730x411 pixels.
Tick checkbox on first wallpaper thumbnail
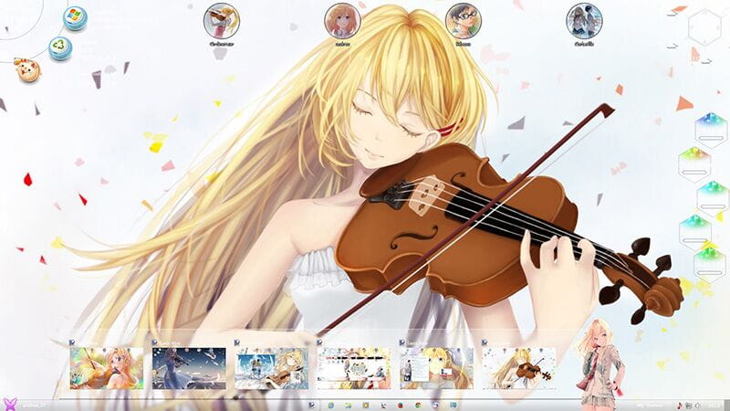[x=74, y=343]
